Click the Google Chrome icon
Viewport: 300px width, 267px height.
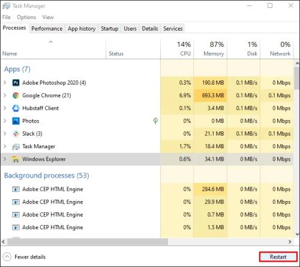point(16,95)
